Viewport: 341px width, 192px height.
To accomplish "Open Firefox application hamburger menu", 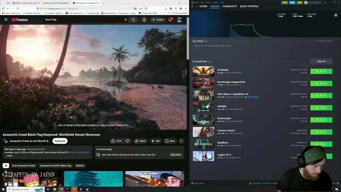I will (x=185, y=9).
